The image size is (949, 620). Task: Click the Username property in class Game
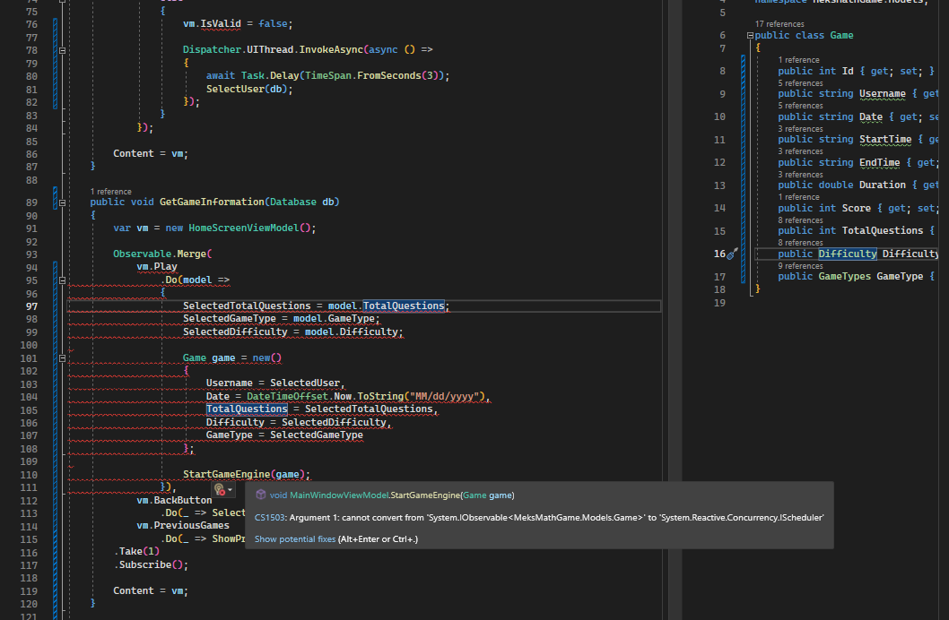pyautogui.click(x=883, y=94)
